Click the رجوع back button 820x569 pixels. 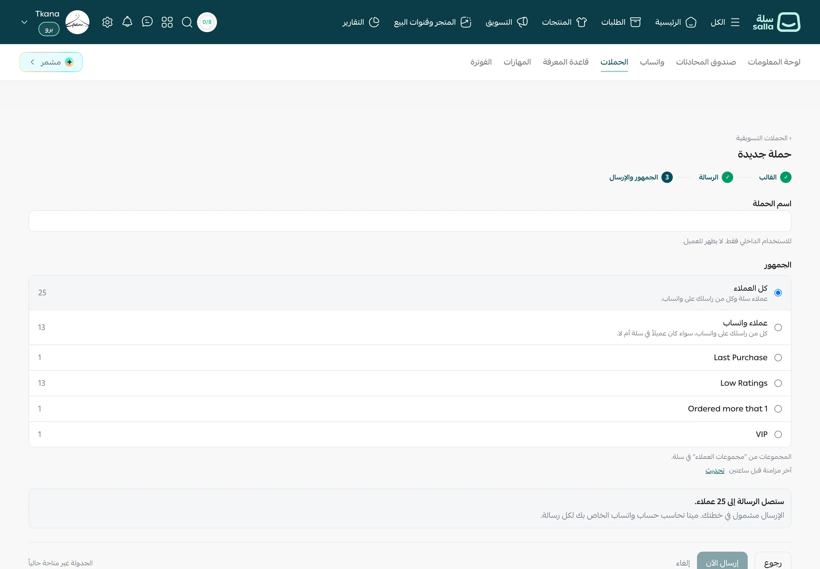tap(773, 563)
